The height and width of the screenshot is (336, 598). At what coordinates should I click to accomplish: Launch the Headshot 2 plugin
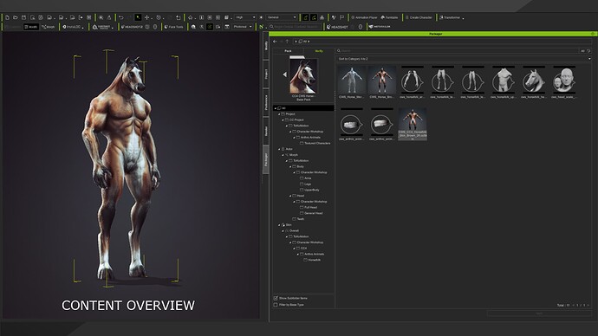coord(132,27)
